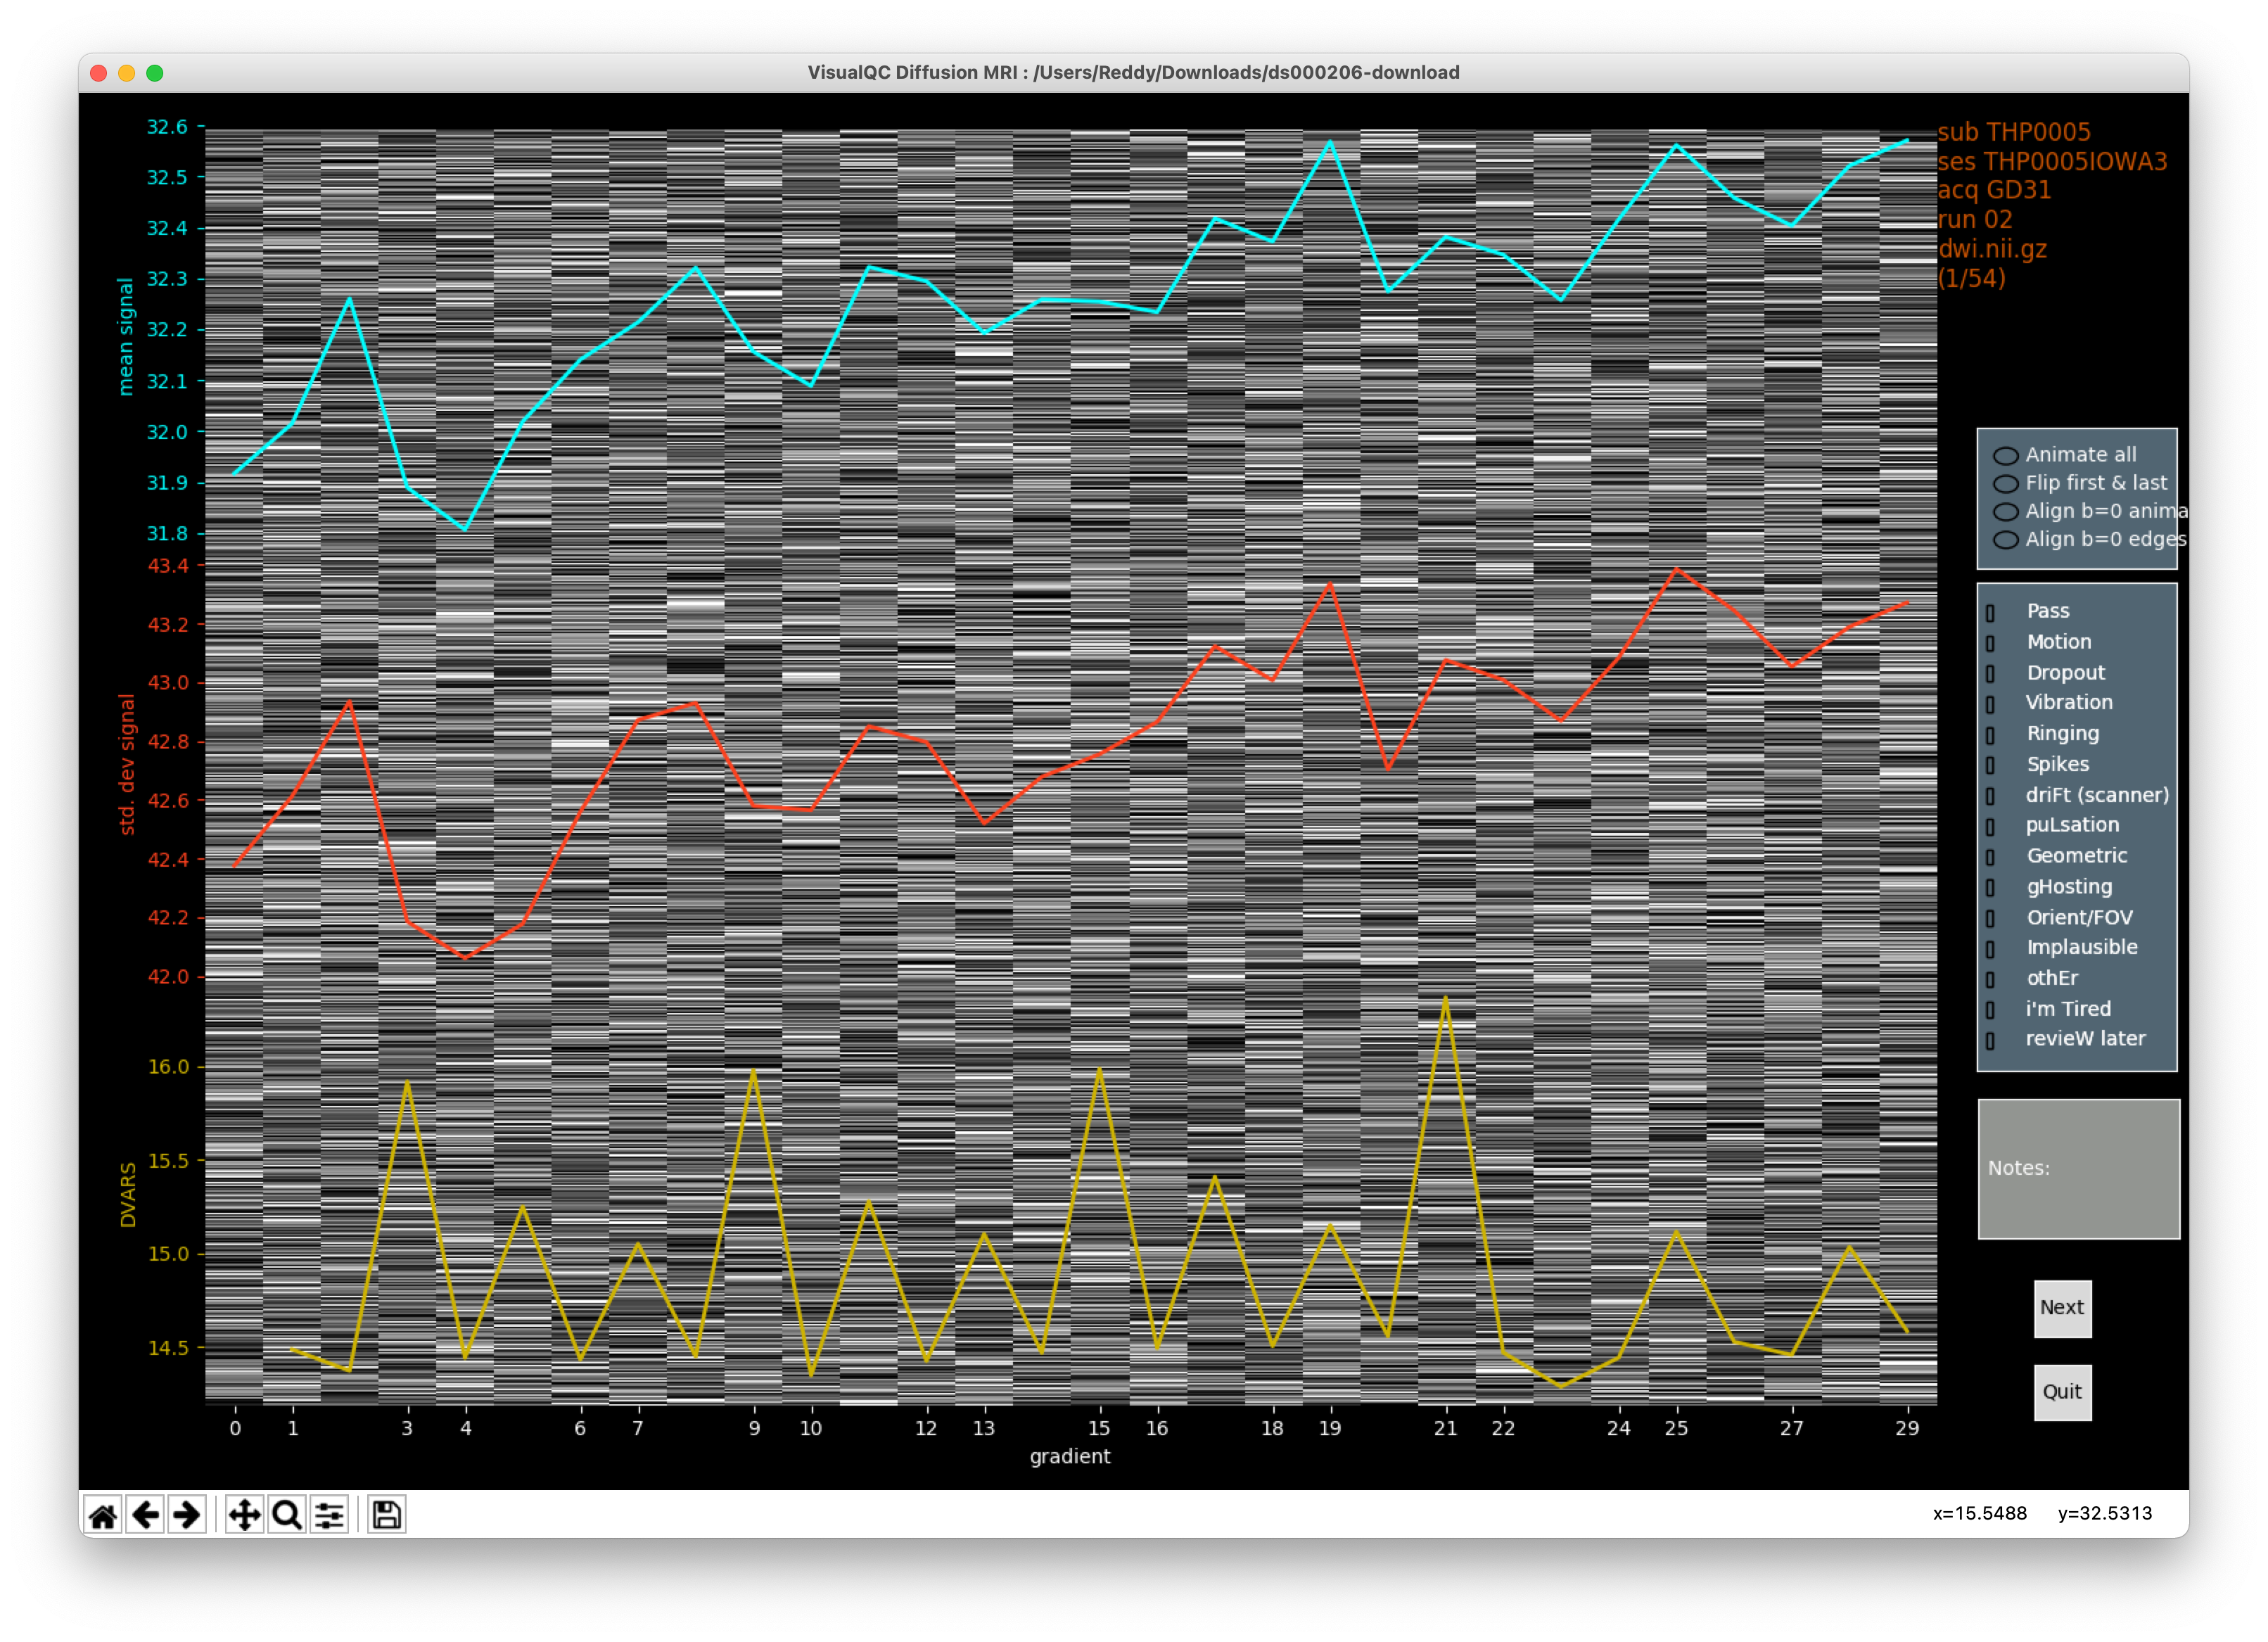
Task: Activate the Pan axes tool
Action: coord(244,1514)
